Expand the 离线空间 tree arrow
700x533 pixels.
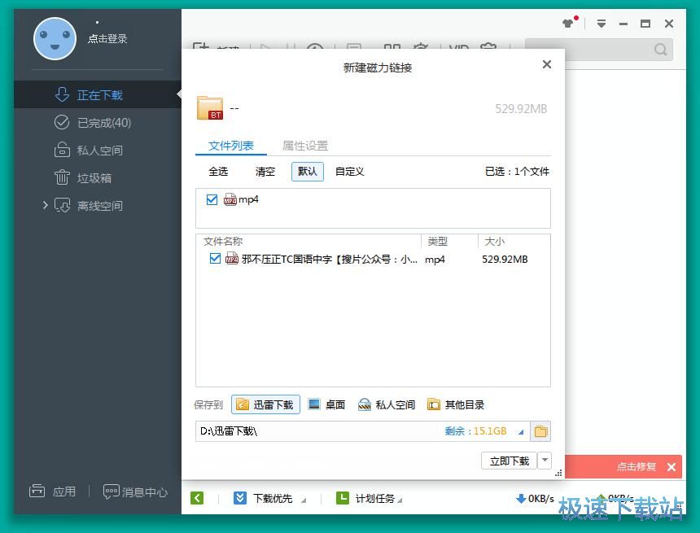[45, 205]
